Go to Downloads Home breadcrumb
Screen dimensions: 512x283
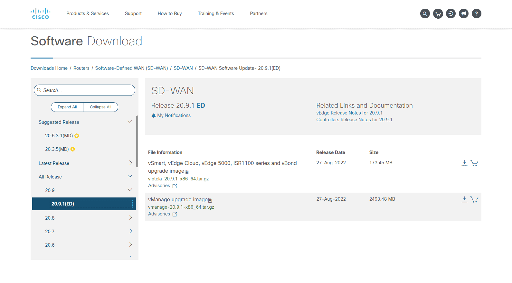click(x=49, y=68)
